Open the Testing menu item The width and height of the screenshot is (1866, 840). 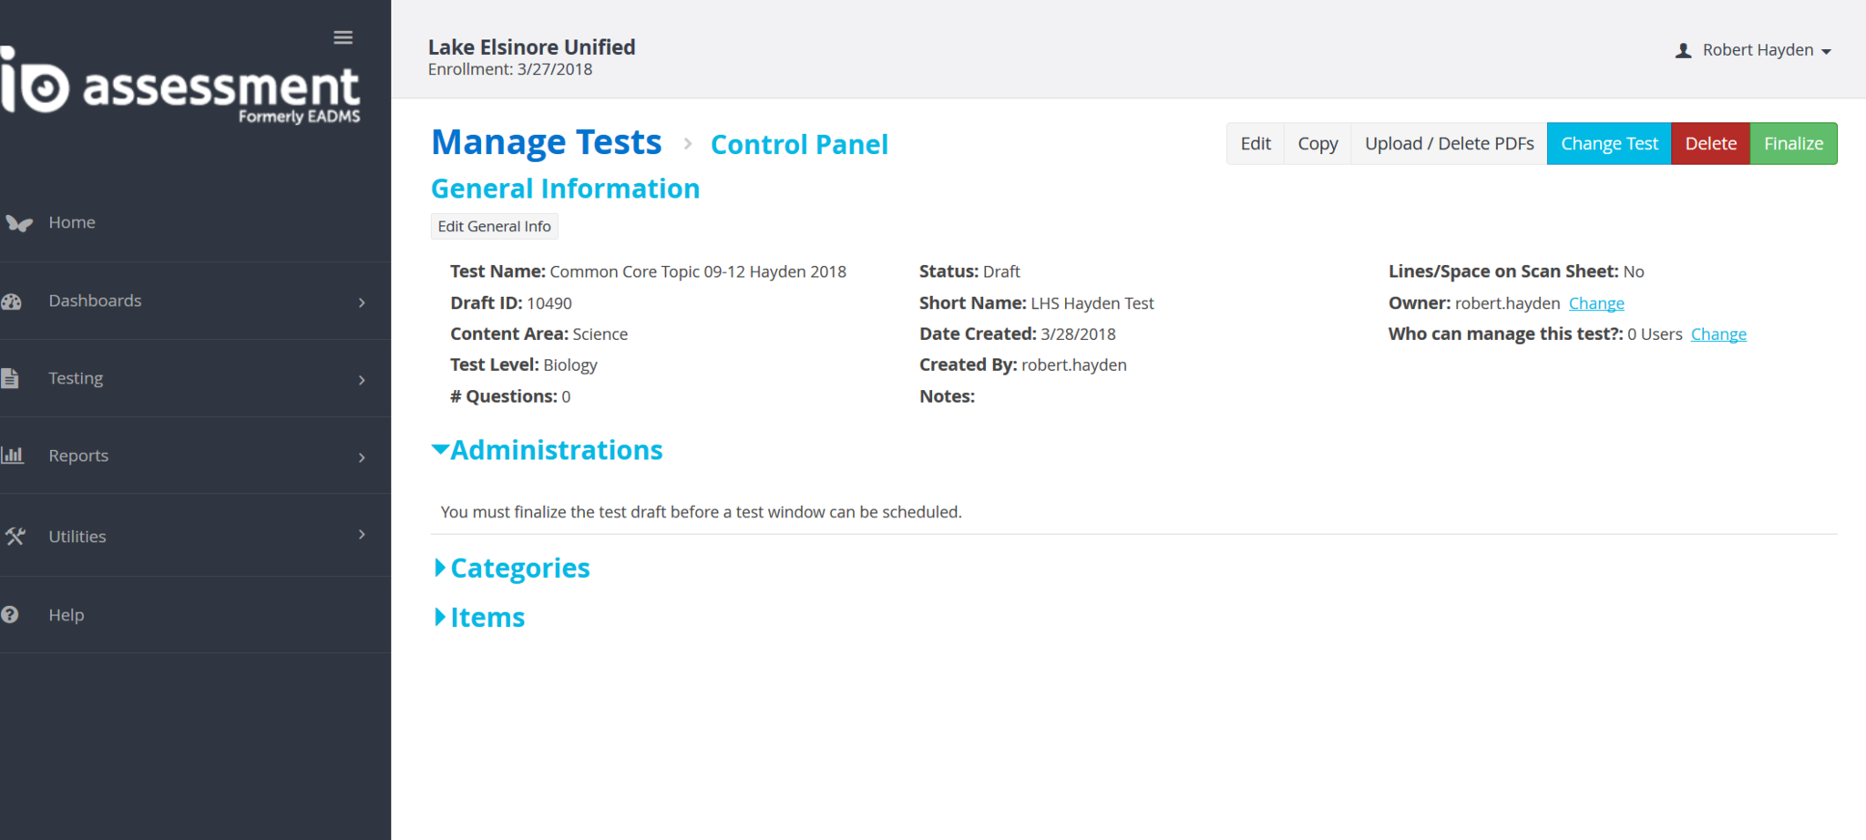click(x=76, y=378)
